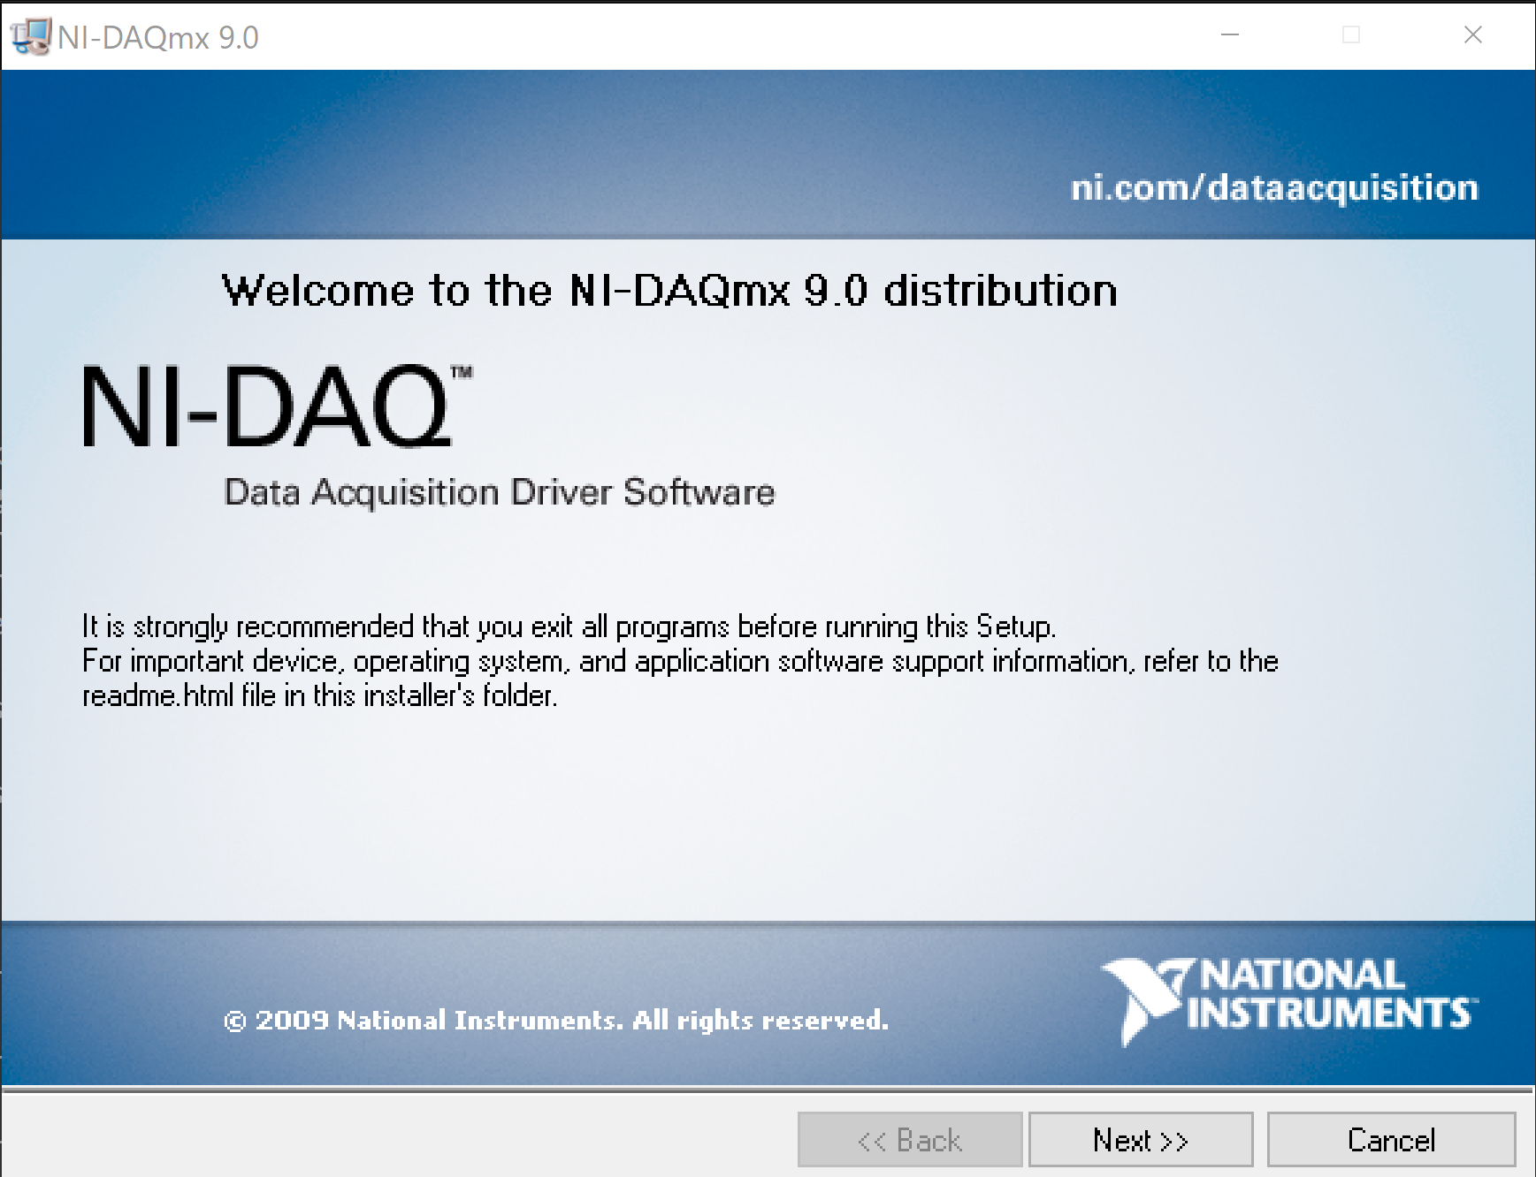Viewport: 1536px width, 1177px height.
Task: Close the NI-DAQmx 9.0 window
Action: click(x=1472, y=34)
